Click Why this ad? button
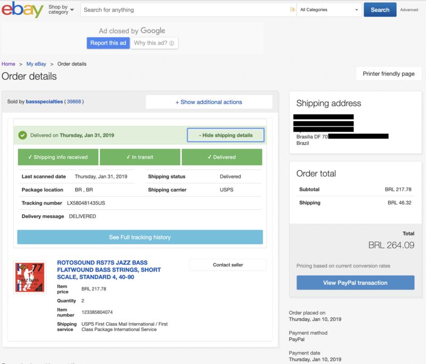 click(154, 43)
